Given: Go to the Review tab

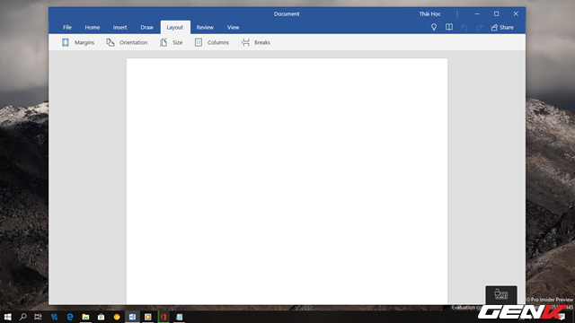Looking at the screenshot, I should tap(205, 28).
